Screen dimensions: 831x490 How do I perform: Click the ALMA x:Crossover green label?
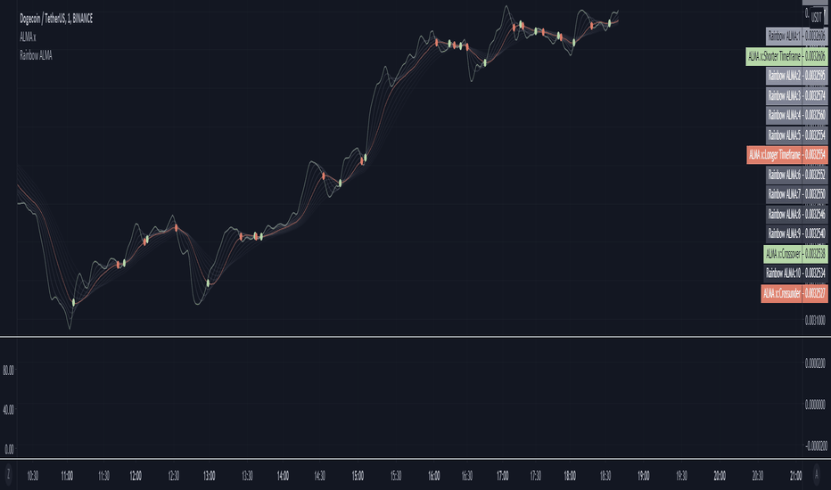point(795,254)
